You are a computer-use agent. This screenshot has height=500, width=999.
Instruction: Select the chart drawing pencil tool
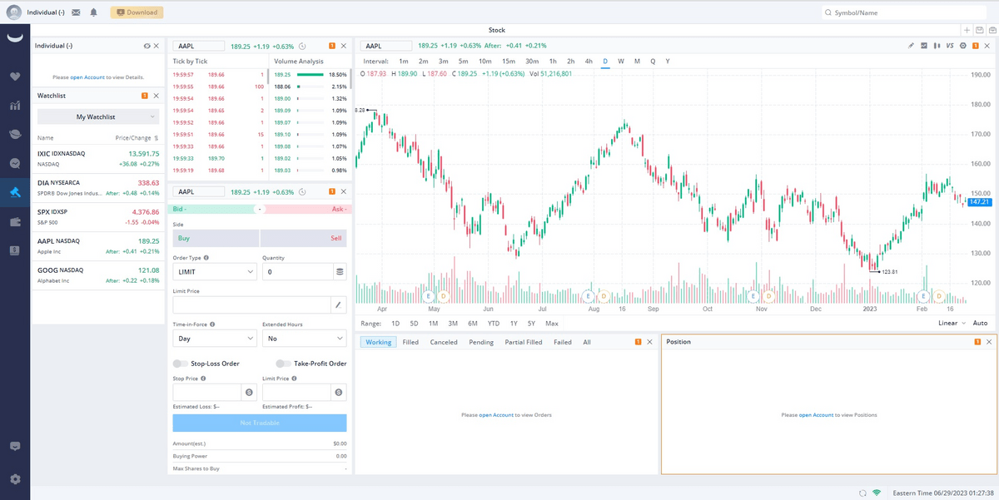(x=911, y=46)
